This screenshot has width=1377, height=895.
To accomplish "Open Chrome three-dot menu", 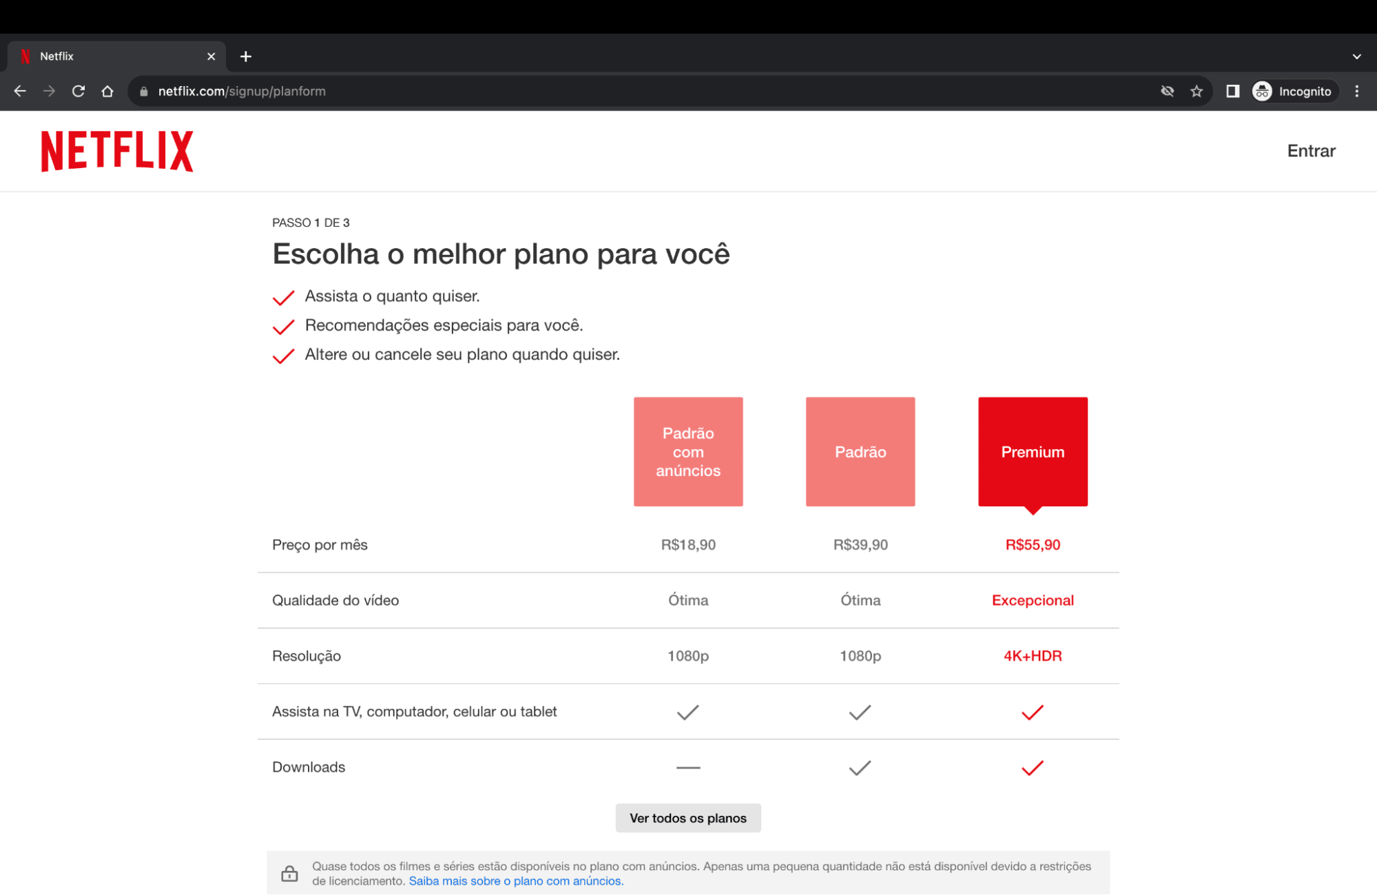I will [x=1356, y=91].
